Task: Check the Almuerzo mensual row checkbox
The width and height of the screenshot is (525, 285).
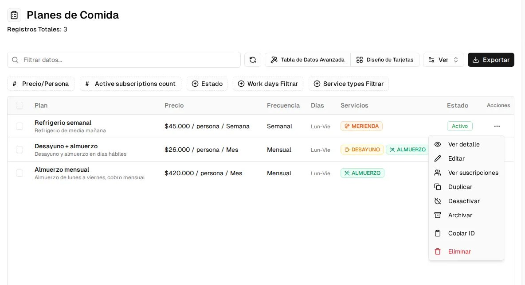Action: tap(20, 173)
